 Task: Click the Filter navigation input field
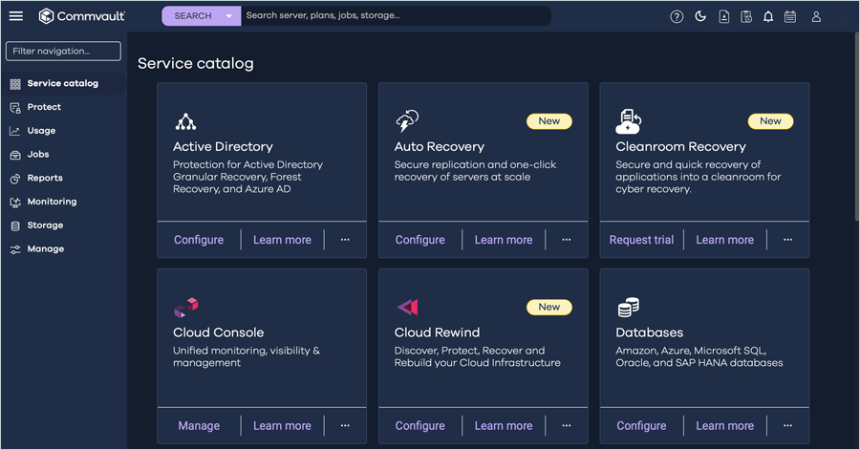coord(63,52)
